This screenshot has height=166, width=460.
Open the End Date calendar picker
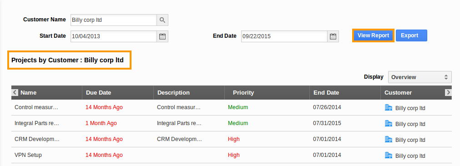coord(333,36)
